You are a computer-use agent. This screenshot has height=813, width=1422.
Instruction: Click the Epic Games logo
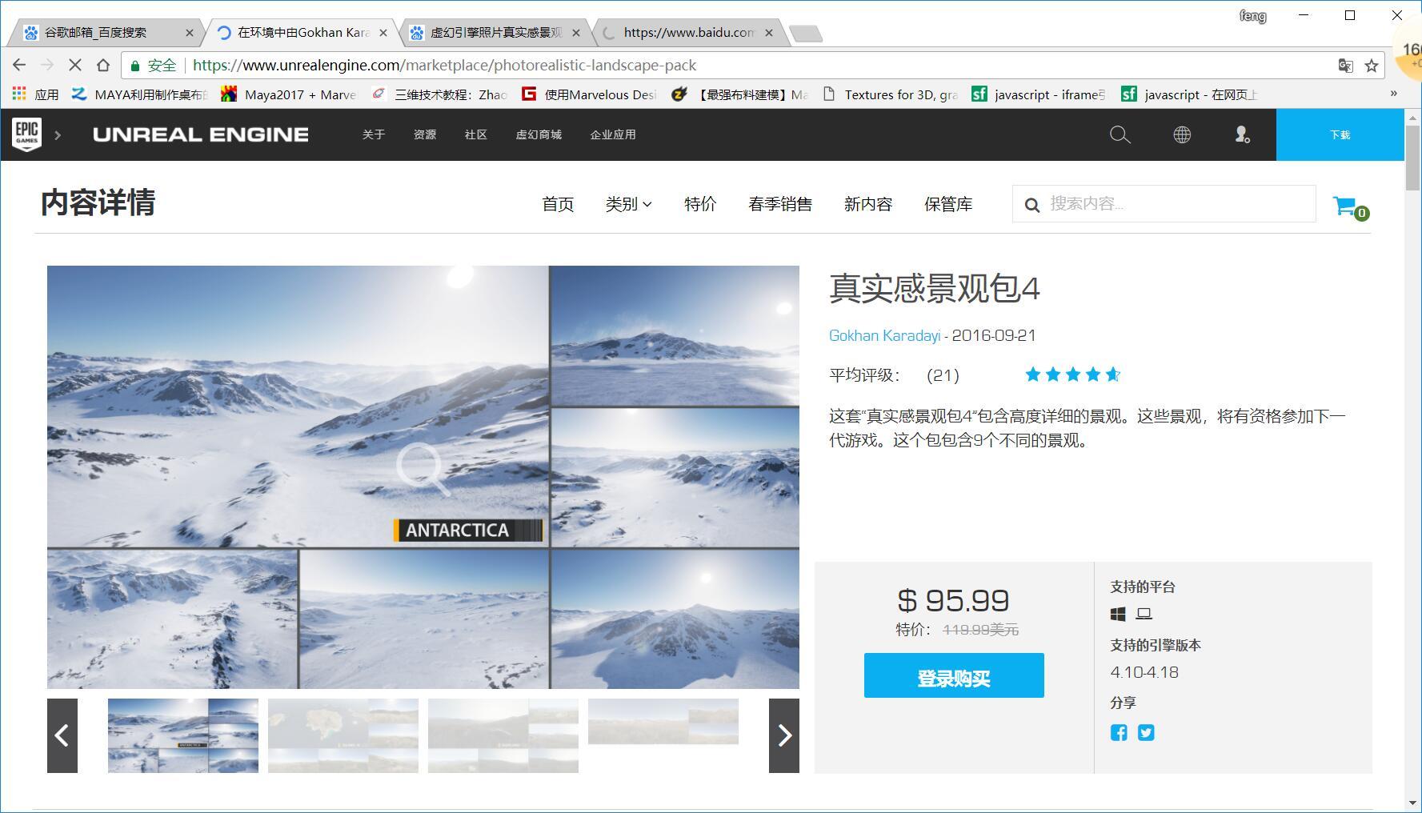coord(26,134)
